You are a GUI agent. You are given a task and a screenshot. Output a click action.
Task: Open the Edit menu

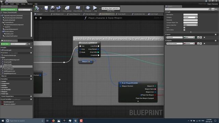coord(7,4)
